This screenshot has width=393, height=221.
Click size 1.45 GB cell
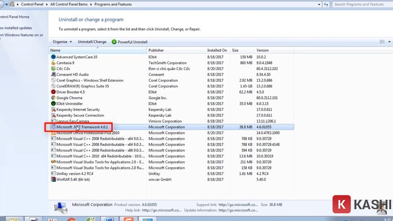(246, 86)
